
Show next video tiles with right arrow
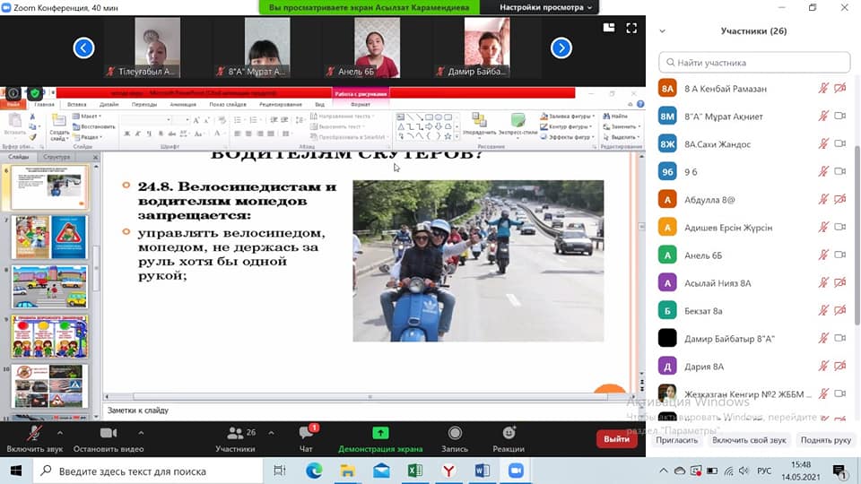pyautogui.click(x=561, y=48)
